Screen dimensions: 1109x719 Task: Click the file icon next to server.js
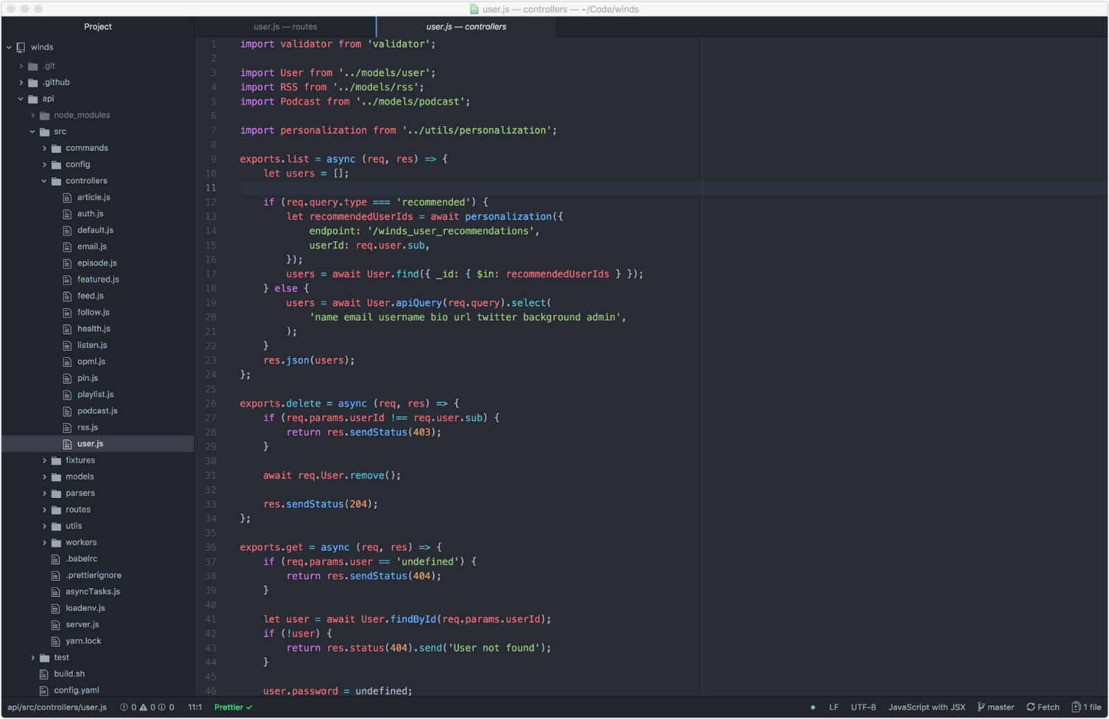point(55,625)
